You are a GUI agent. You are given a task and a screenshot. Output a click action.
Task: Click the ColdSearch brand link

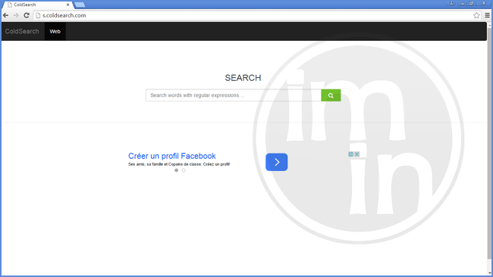coord(22,31)
